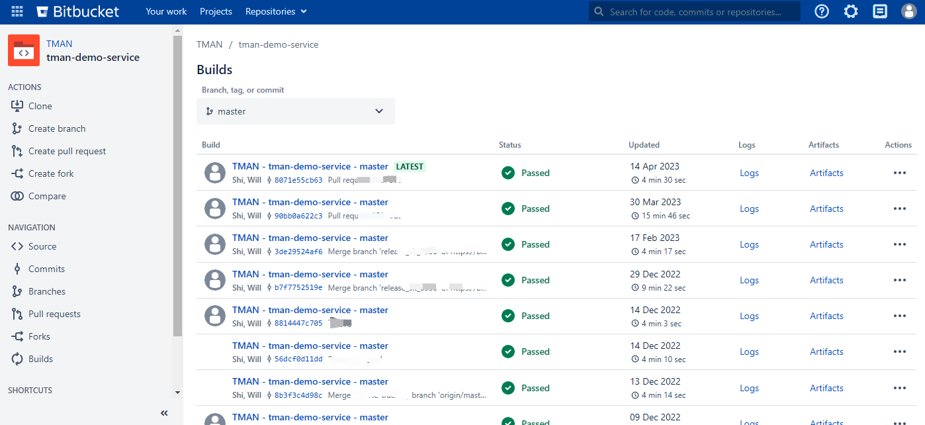The image size is (925, 425).
Task: Click the Builds icon in navigation
Action: (17, 359)
